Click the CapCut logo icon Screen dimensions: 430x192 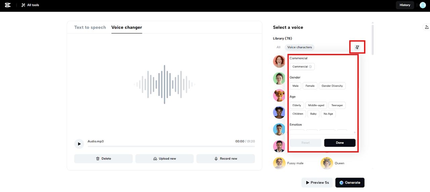[8, 5]
